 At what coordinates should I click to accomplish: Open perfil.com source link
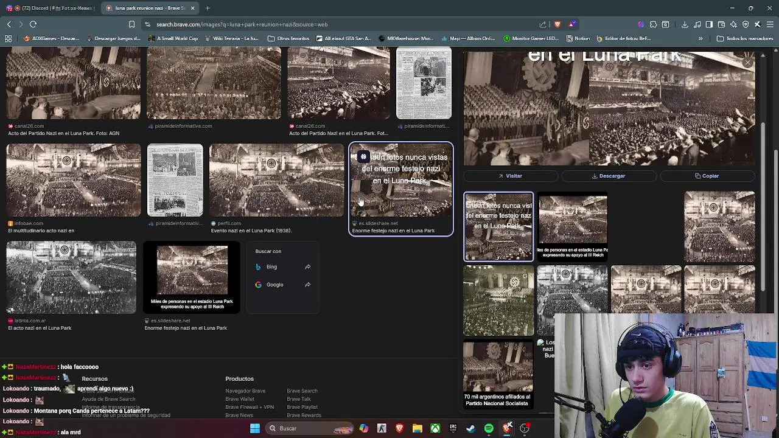point(229,223)
